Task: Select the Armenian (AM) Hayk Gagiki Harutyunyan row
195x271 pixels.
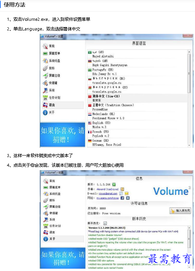Action: [x=137, y=63]
